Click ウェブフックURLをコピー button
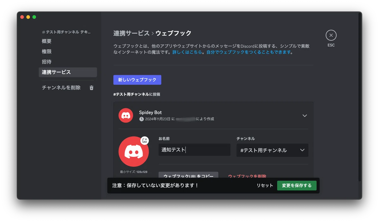Viewport: 379px width, 222px height. pyautogui.click(x=188, y=175)
